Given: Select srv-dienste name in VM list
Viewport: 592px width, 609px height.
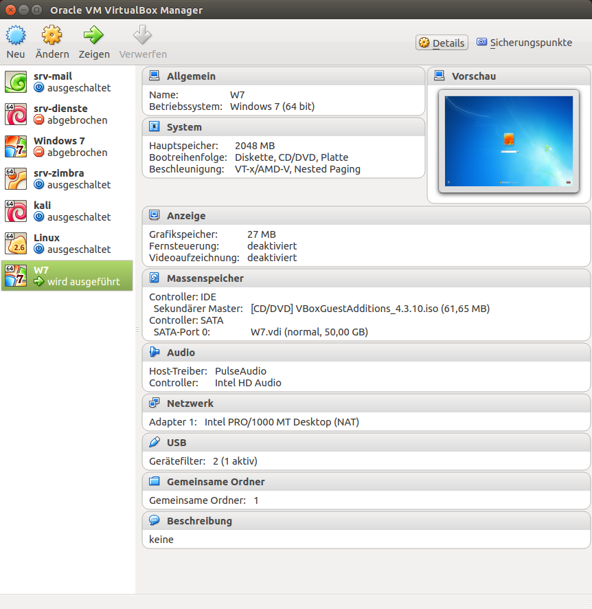Looking at the screenshot, I should pyautogui.click(x=60, y=109).
